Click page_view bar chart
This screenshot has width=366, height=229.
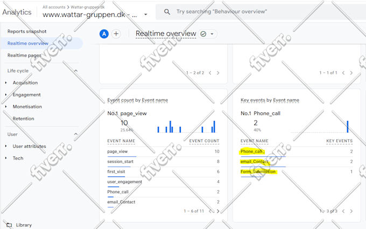point(186,127)
